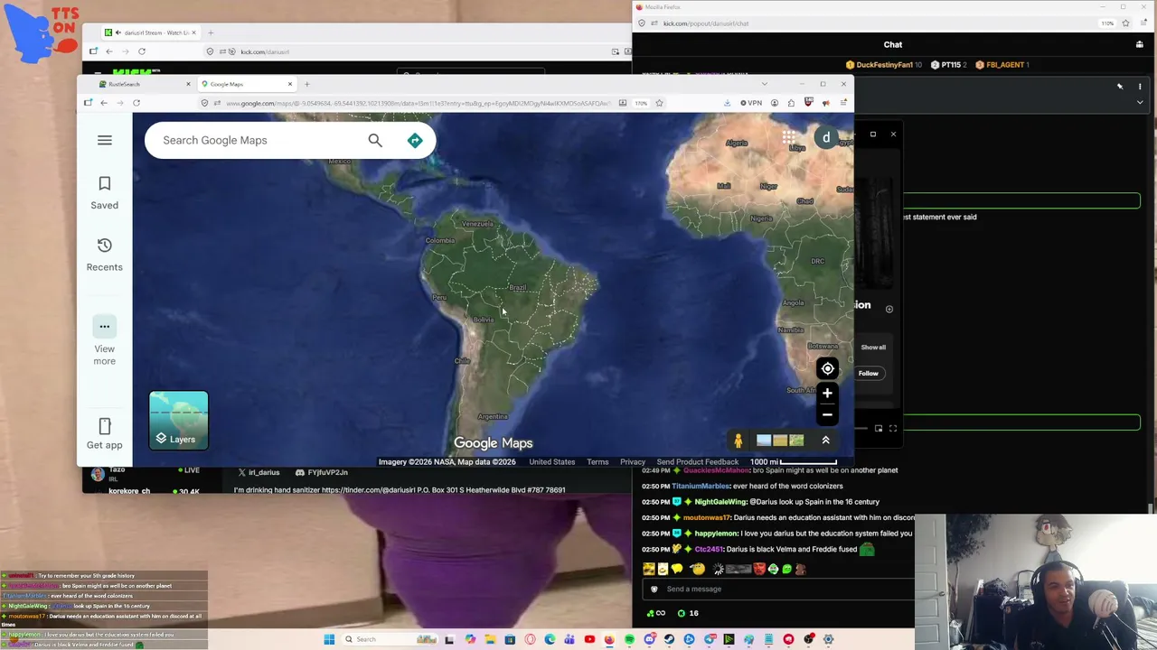Expand the map imagery strip
Image resolution: width=1157 pixels, height=650 pixels.
825,441
